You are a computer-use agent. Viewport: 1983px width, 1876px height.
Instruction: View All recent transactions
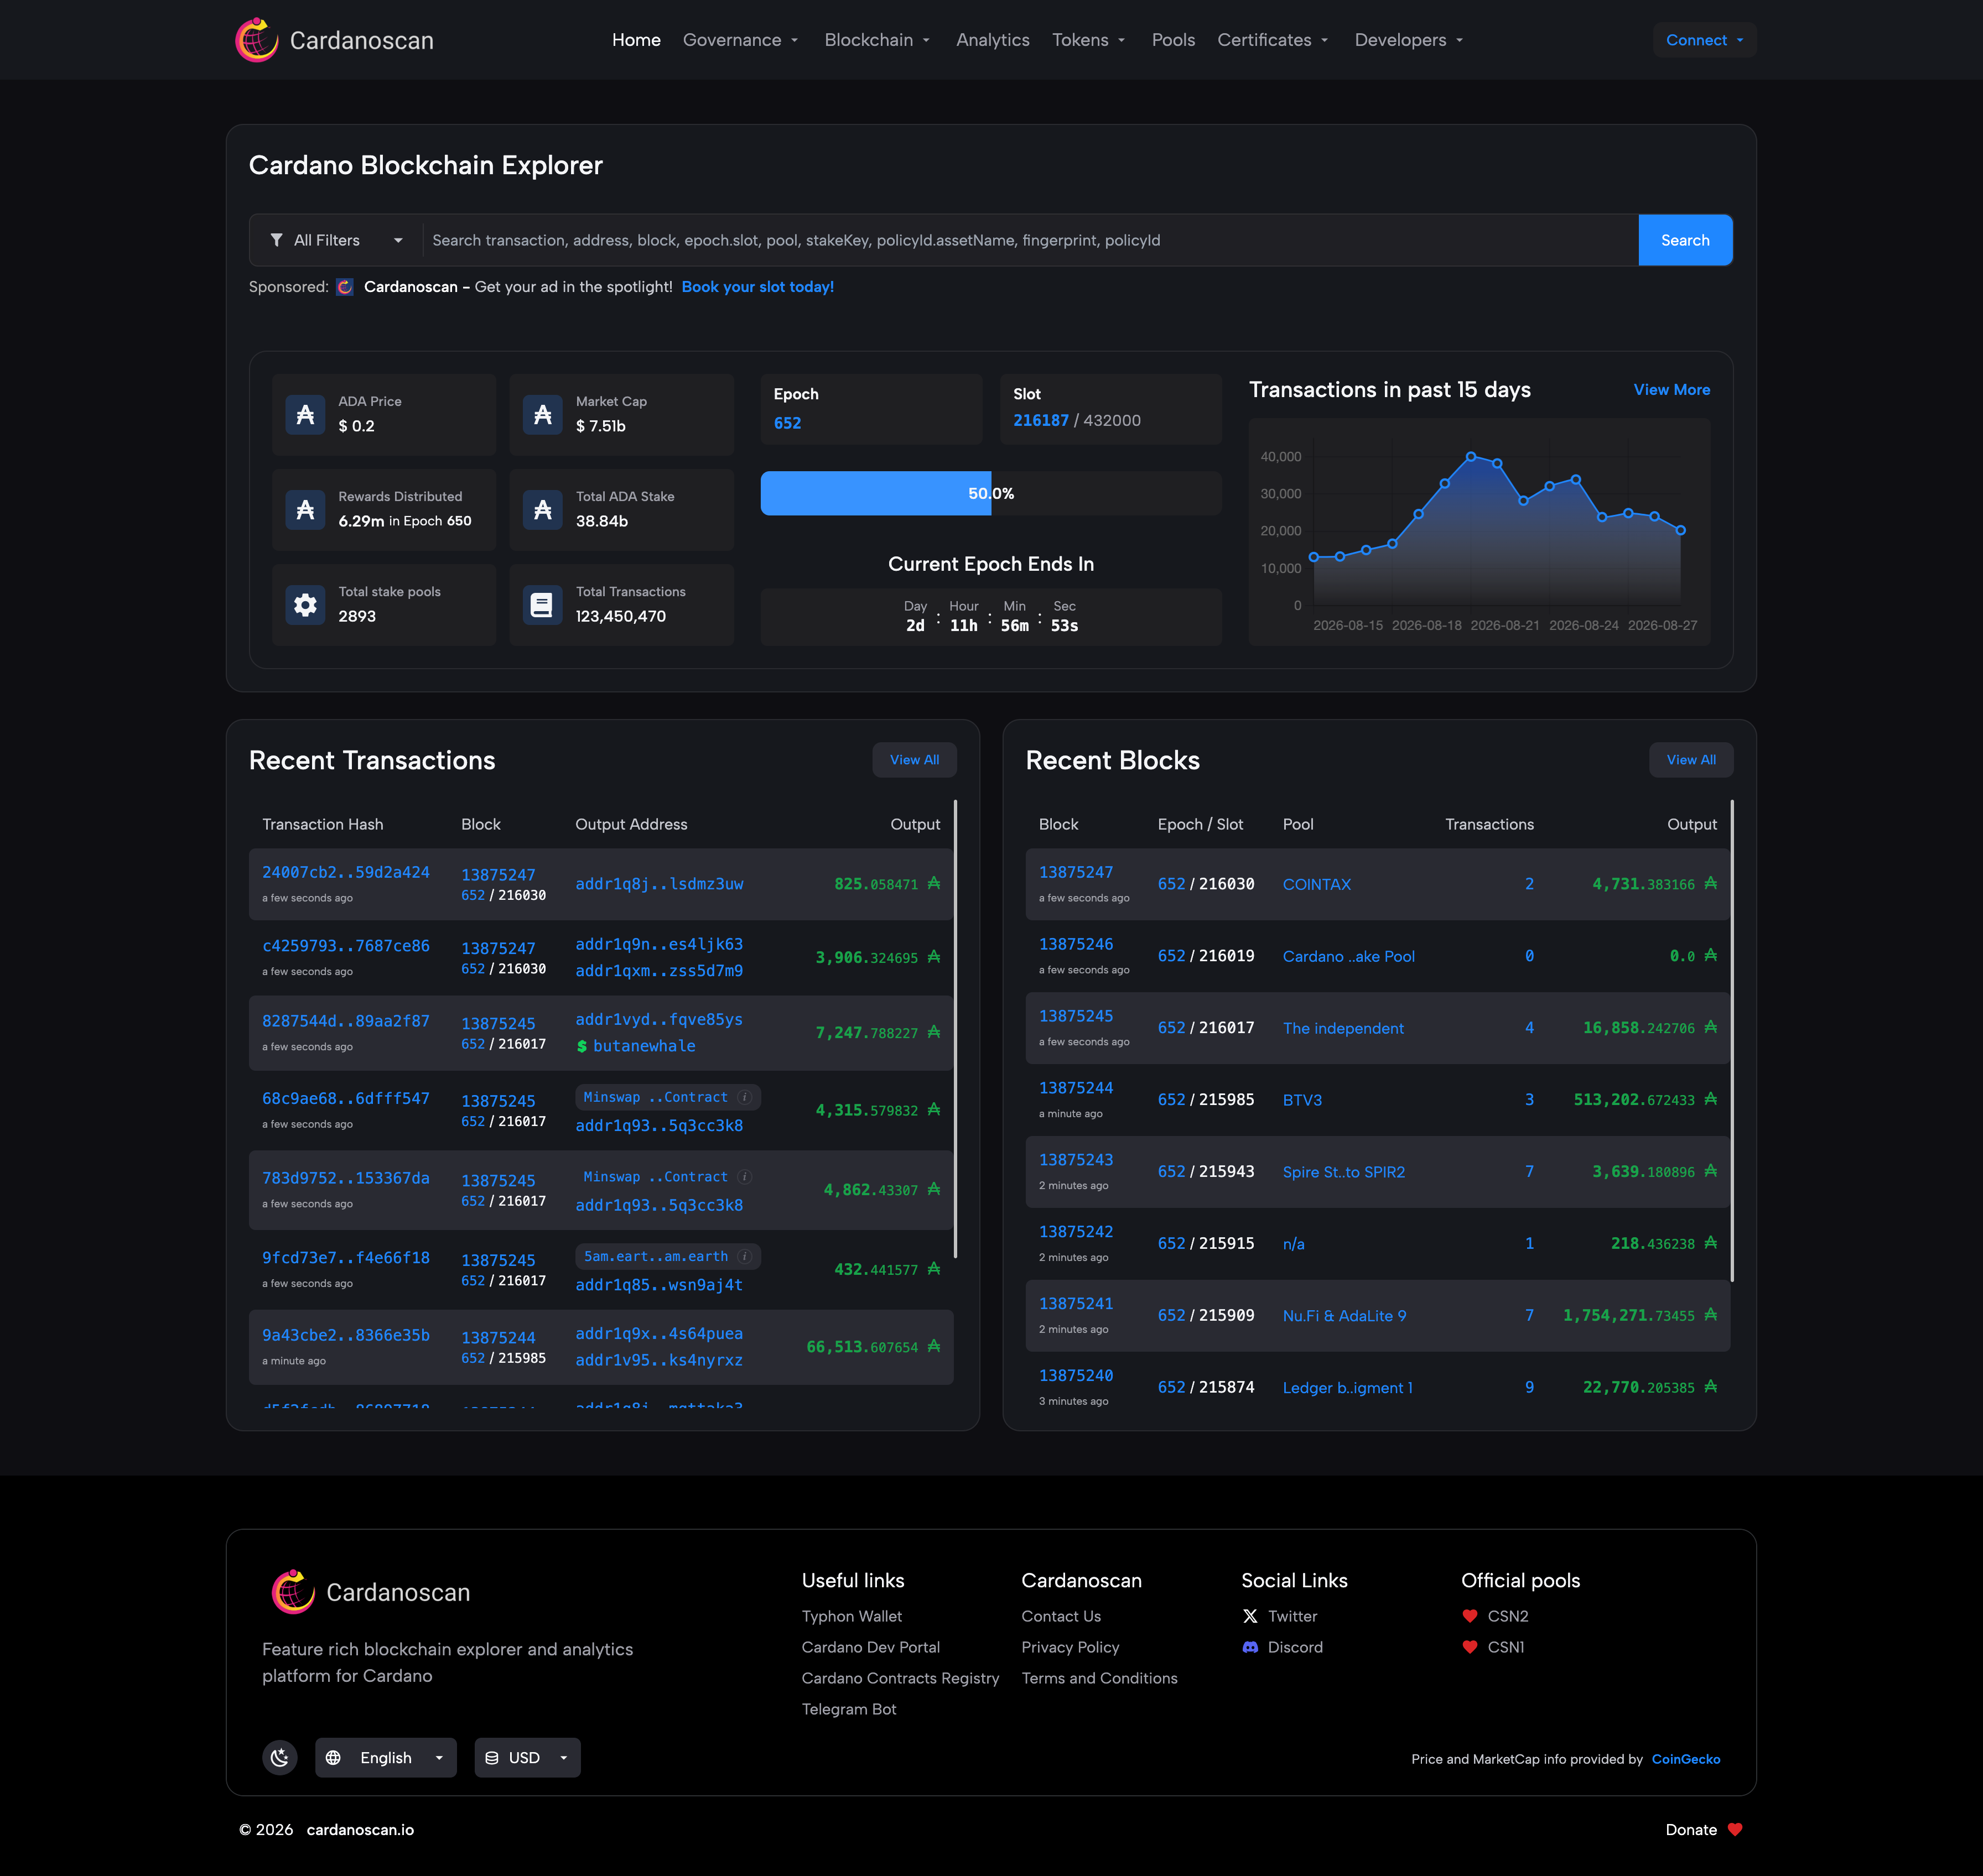[x=915, y=760]
